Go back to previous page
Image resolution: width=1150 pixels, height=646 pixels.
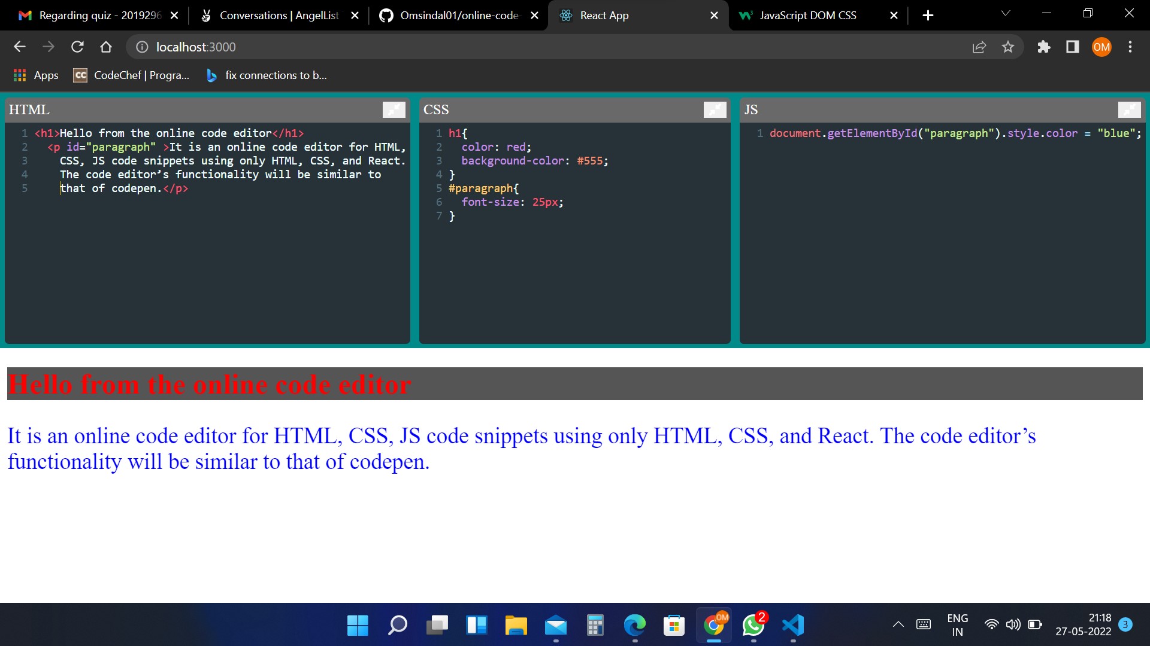coord(20,47)
